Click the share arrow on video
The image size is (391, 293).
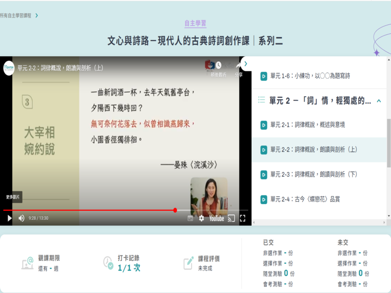click(x=239, y=66)
